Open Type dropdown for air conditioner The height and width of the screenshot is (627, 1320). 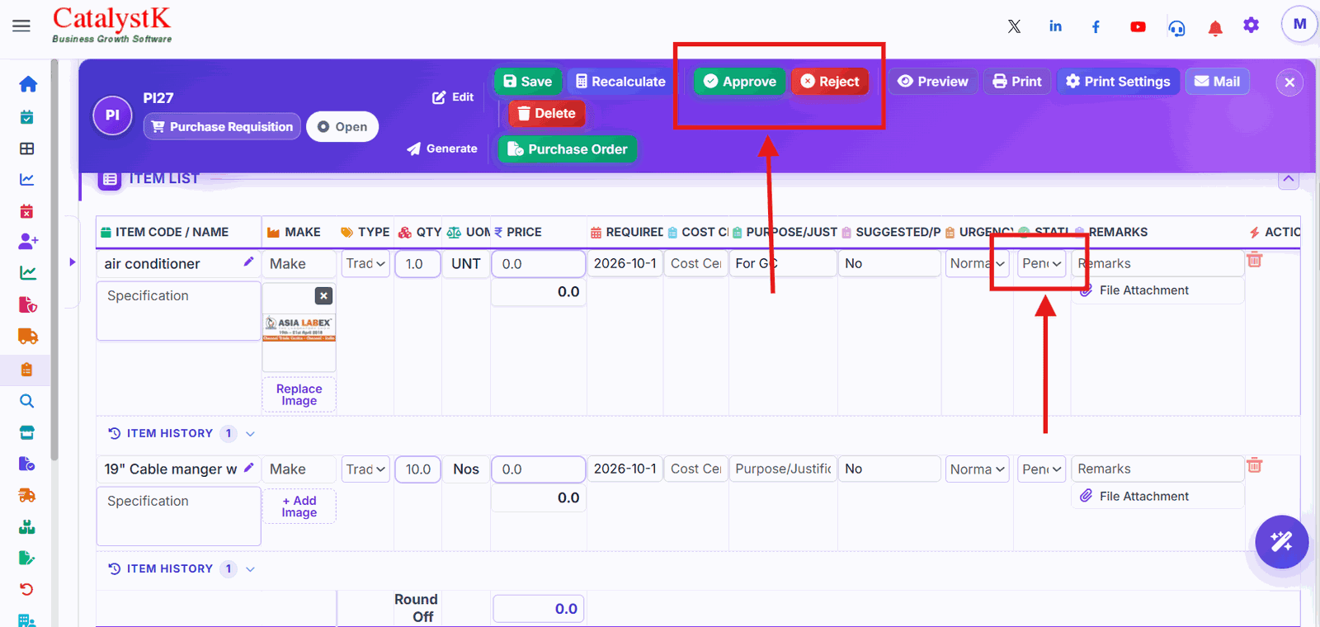point(365,263)
